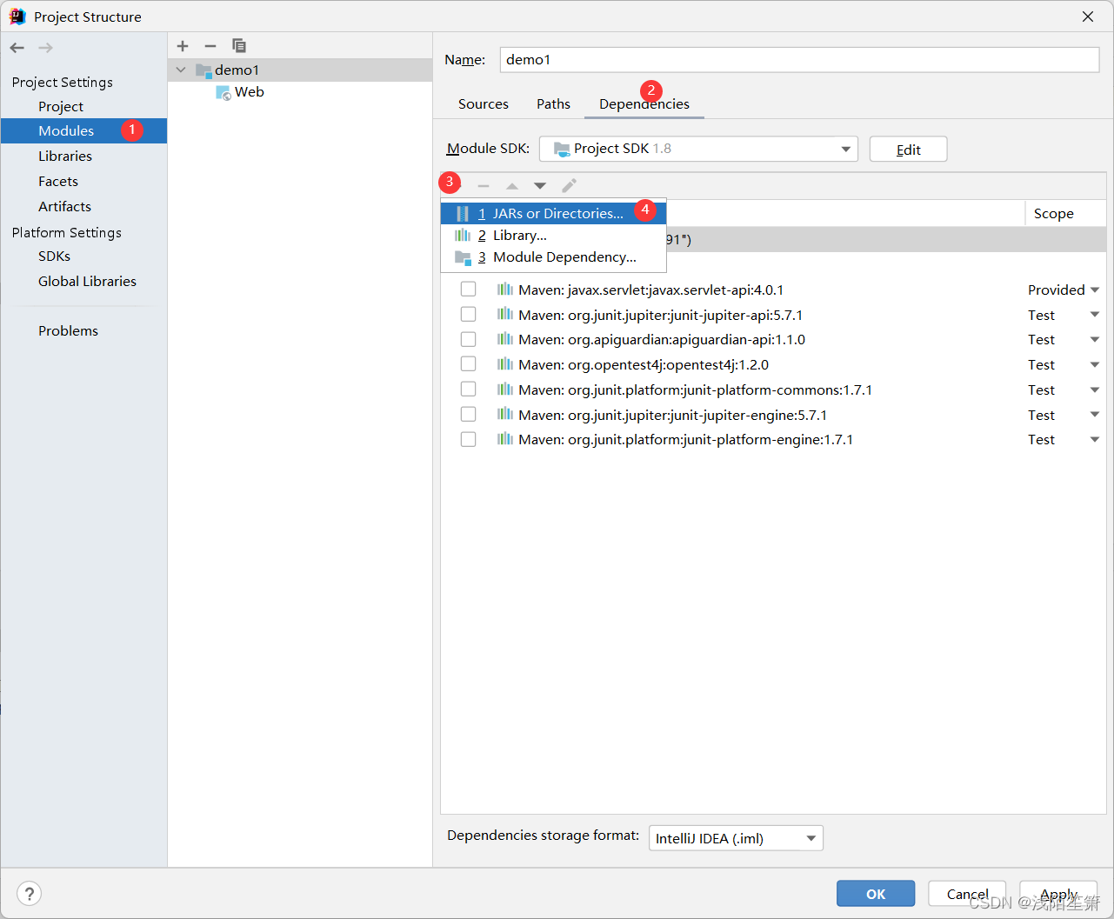Viewport: 1114px width, 919px height.
Task: Open the Scope dropdown for junit-platform-commons
Action: click(1093, 390)
